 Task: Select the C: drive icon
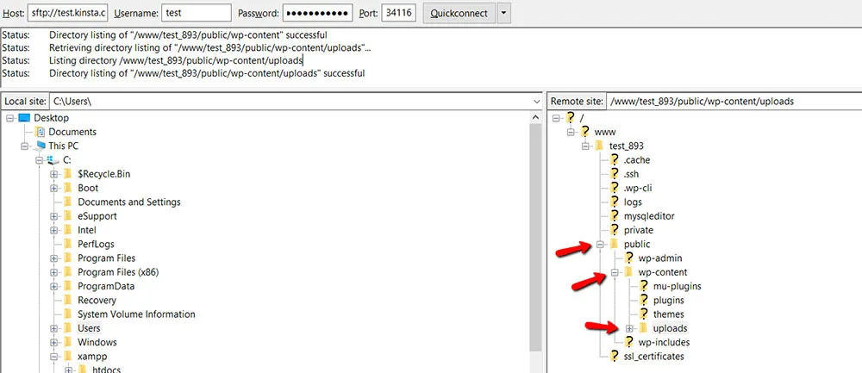53,160
